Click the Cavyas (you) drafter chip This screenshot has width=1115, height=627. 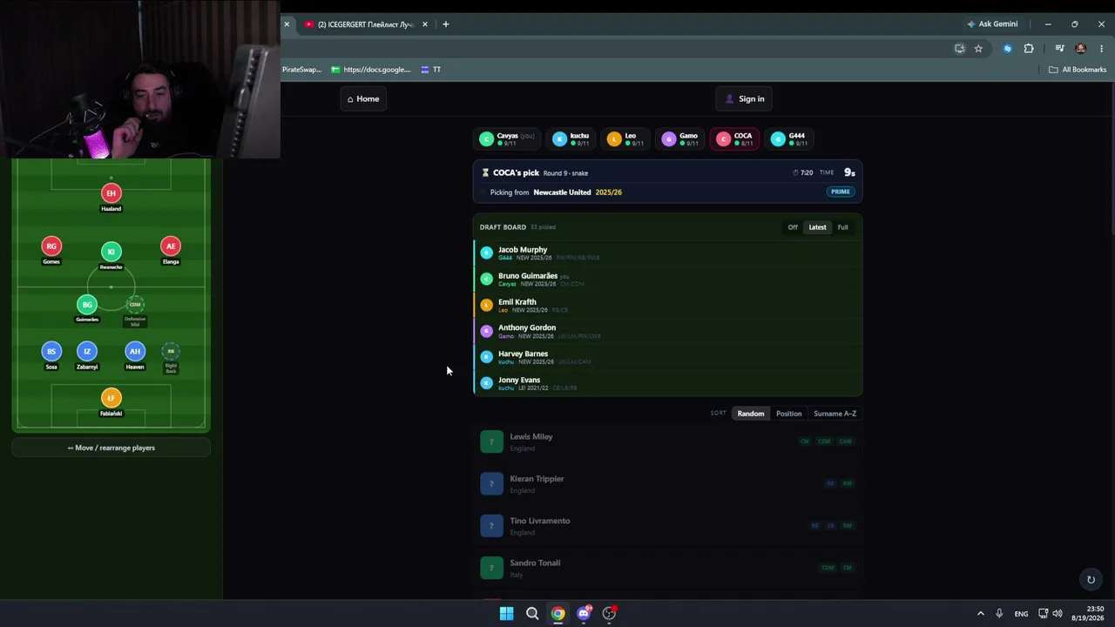(x=506, y=138)
